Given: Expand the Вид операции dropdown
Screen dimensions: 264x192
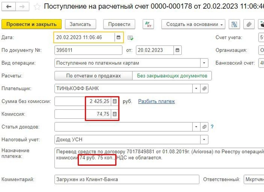Looking at the screenshot, I should (x=204, y=63).
